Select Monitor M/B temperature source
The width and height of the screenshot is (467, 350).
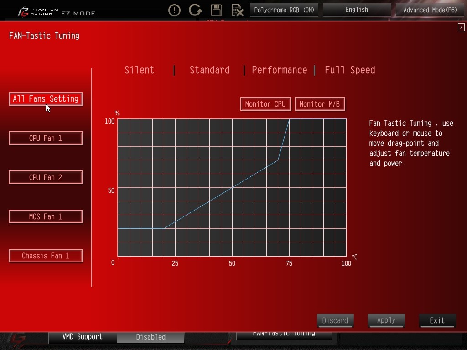pyautogui.click(x=319, y=104)
